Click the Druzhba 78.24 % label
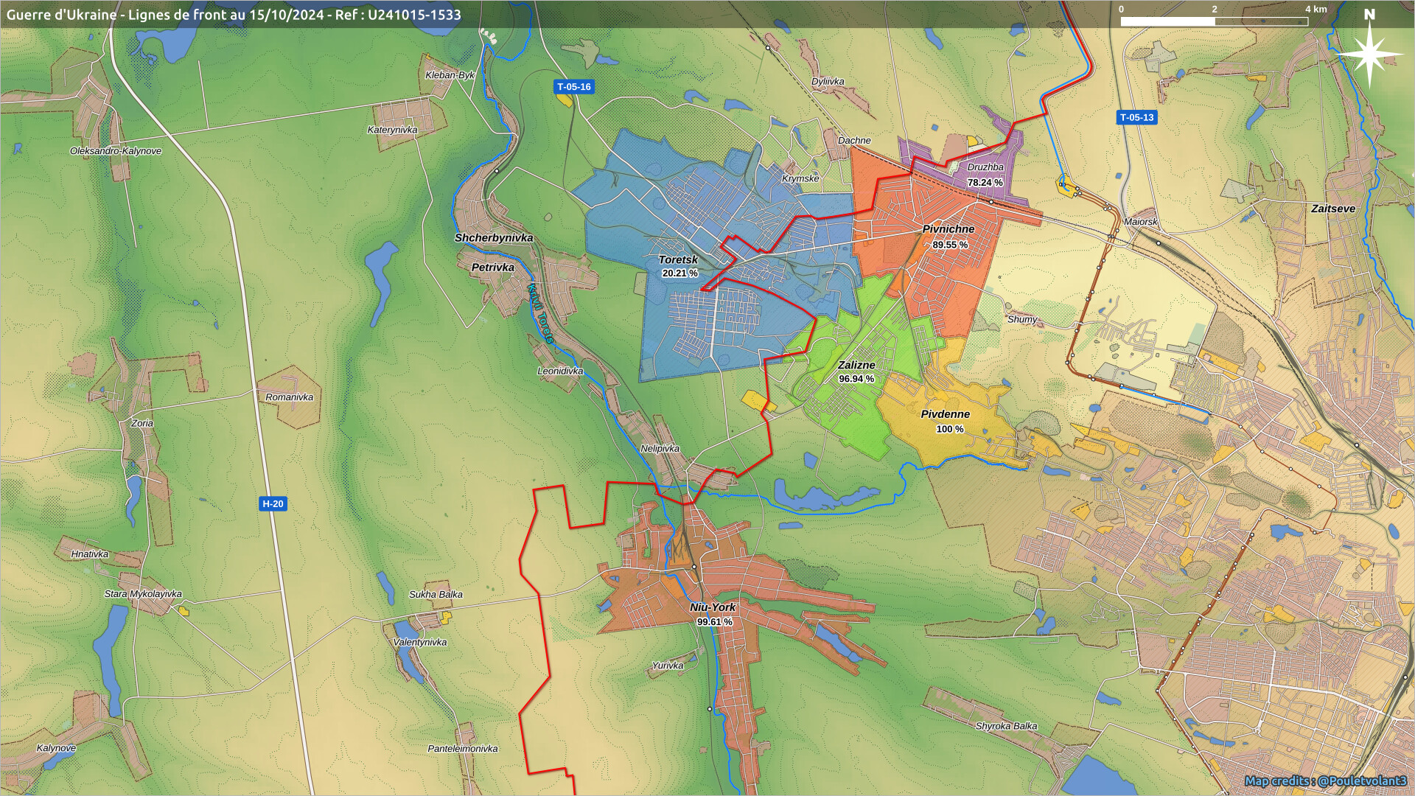 pyautogui.click(x=985, y=175)
